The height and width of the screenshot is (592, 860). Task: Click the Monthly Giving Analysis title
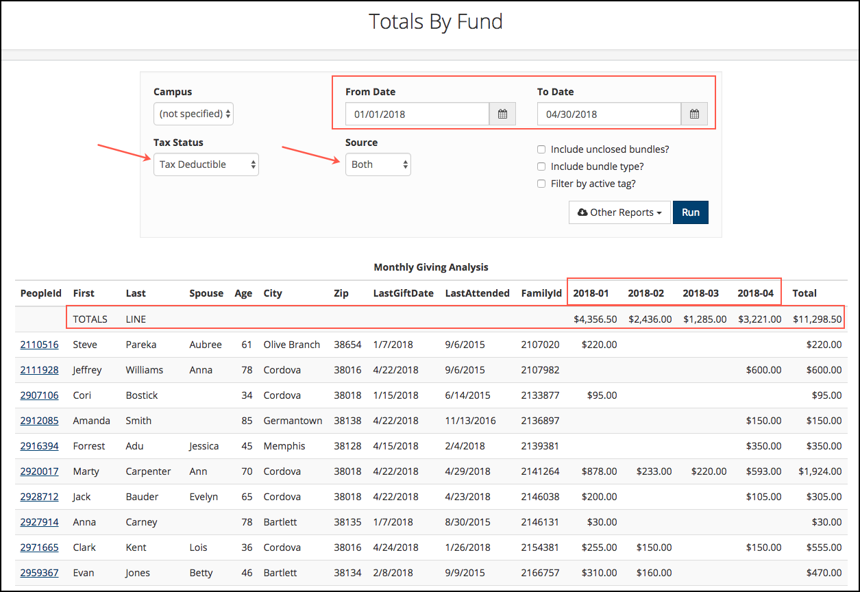pos(431,267)
